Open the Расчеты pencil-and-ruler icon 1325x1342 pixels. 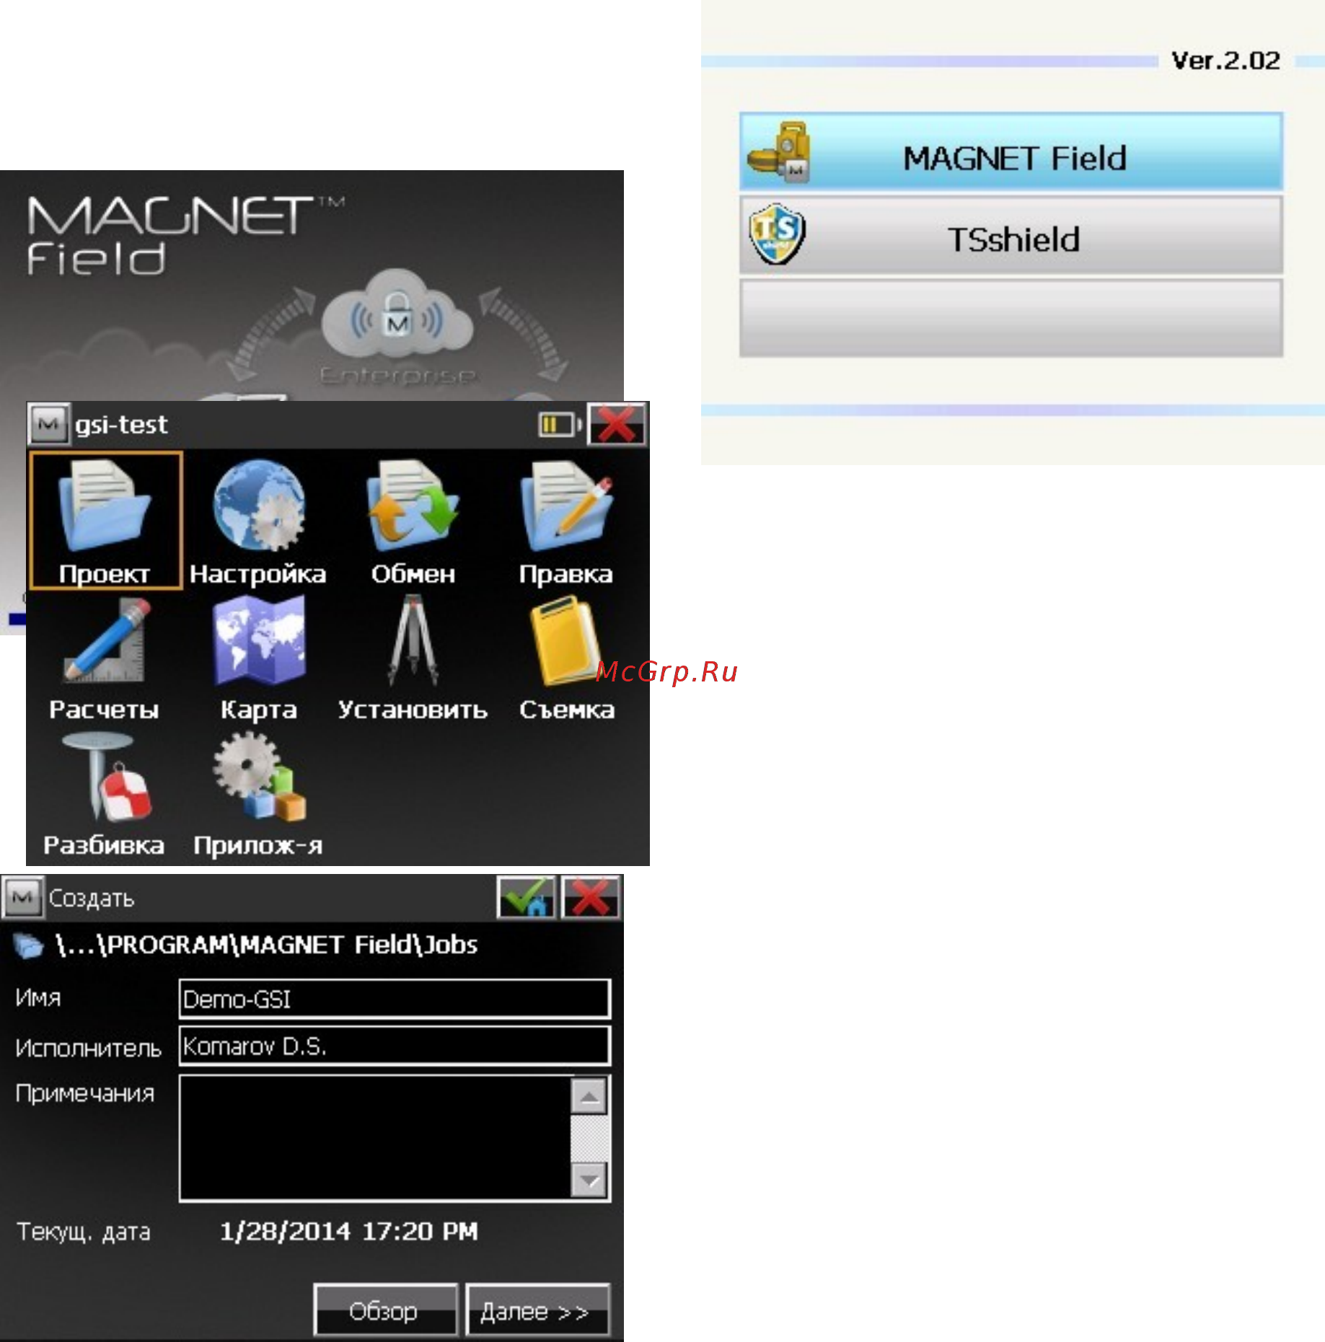point(105,658)
